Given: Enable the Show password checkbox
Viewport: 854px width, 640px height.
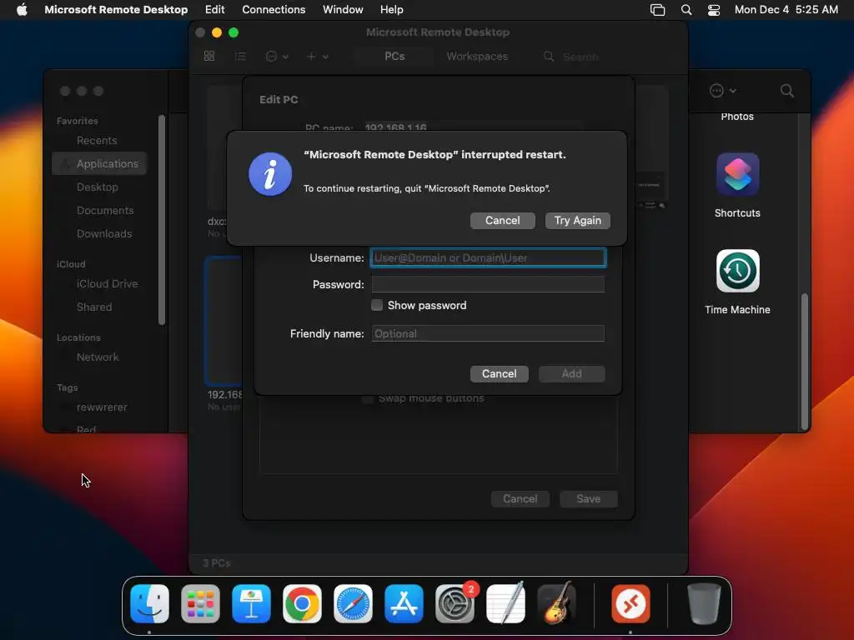Looking at the screenshot, I should coord(377,305).
